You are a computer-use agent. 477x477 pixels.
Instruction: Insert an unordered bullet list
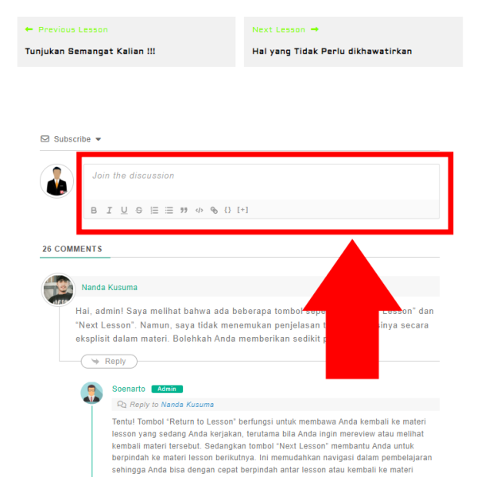click(x=169, y=210)
